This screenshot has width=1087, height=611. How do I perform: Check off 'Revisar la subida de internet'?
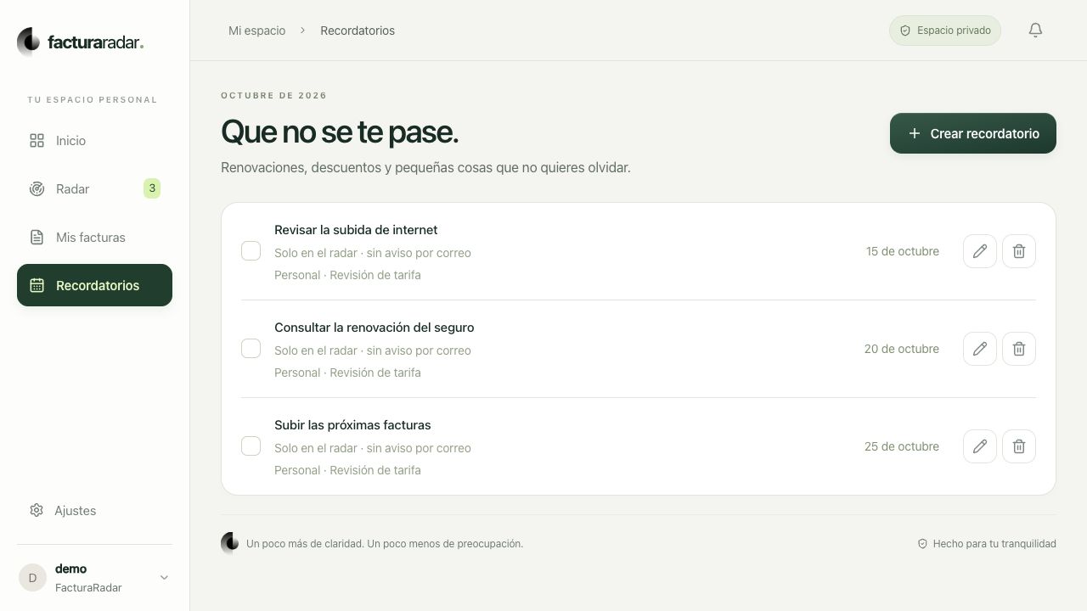tap(251, 251)
